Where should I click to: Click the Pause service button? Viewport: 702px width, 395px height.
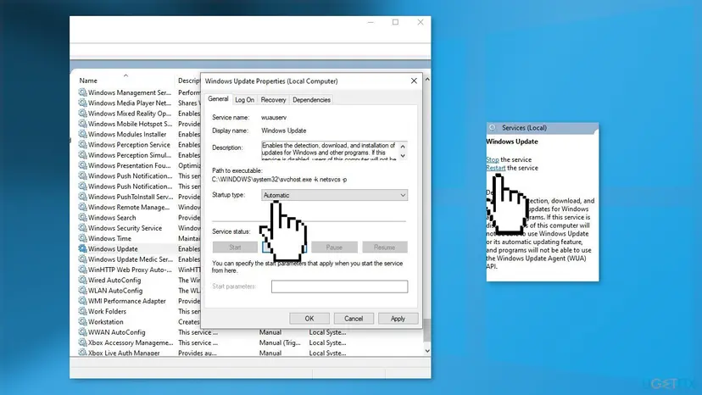tap(334, 248)
